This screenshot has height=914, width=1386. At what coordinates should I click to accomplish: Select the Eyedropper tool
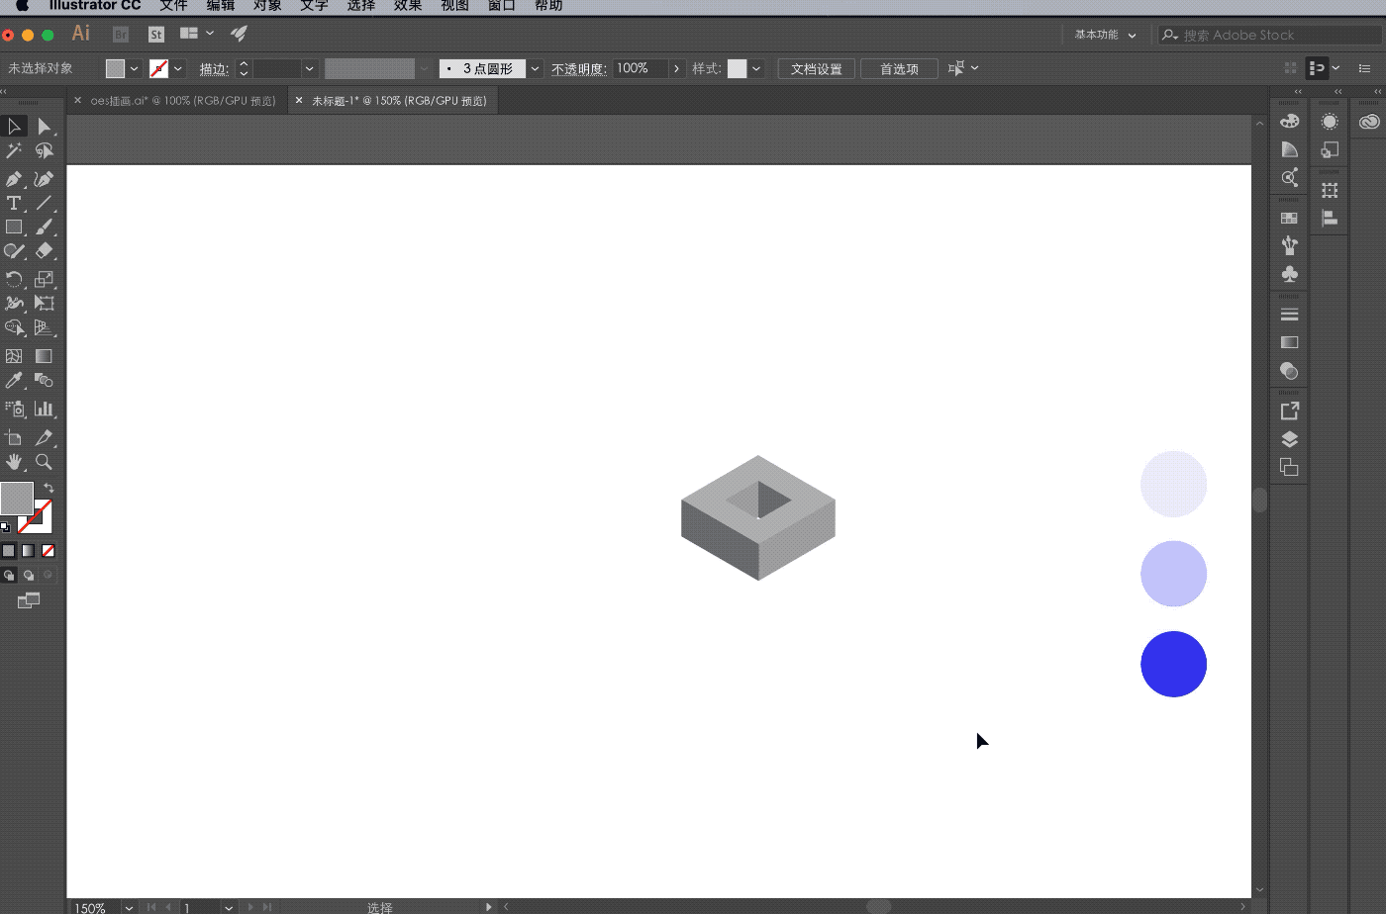14,381
